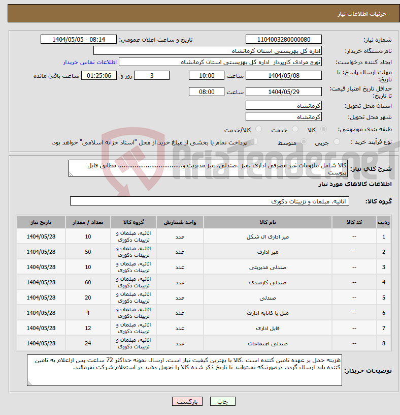Click the announcement date field 1404/05/05 - 08:14
This screenshot has height=415, width=400.
[79, 40]
